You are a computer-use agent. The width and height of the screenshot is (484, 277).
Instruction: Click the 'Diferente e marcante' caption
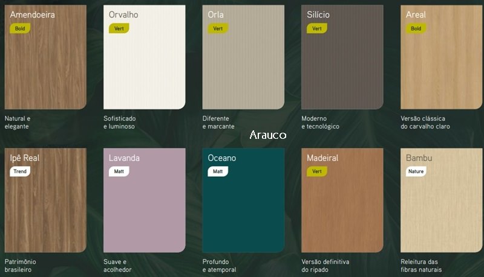[x=218, y=123]
